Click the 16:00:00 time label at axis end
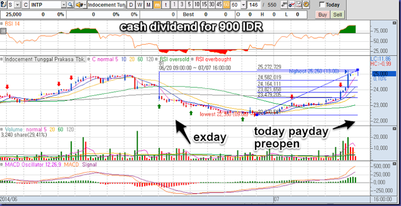Screen dimensions: 401x206 pyautogui.click(x=382, y=199)
